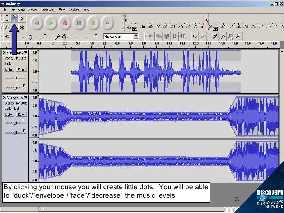Expand the output meter dropdown arrow
This screenshot has width=284, height=213.
135,28
